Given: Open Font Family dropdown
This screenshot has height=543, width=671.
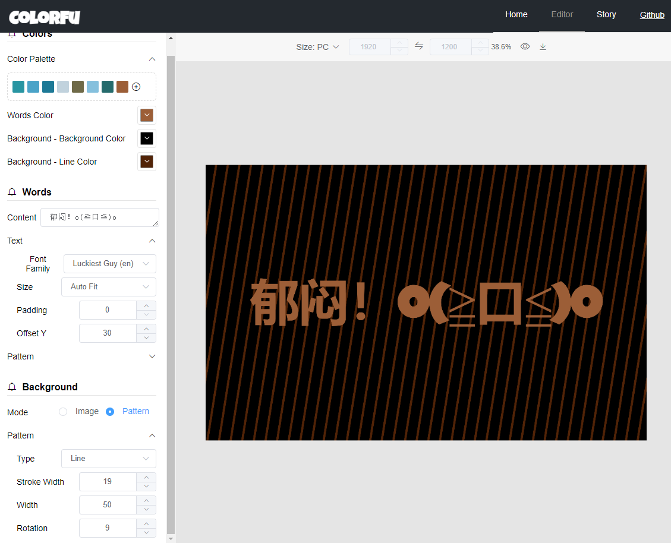Looking at the screenshot, I should 109,264.
